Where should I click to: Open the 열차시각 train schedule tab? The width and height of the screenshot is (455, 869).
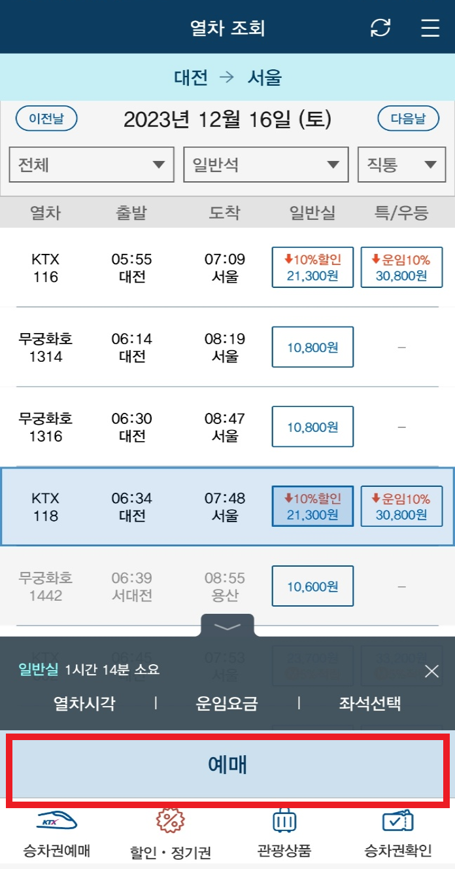pos(82,705)
